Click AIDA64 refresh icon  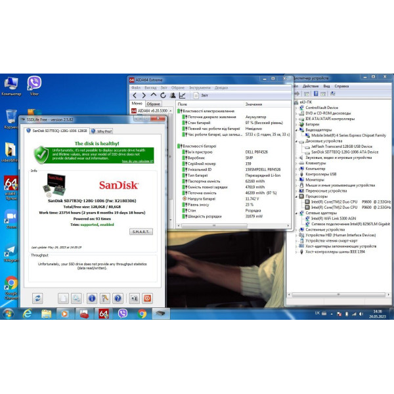pyautogui.click(x=163, y=95)
